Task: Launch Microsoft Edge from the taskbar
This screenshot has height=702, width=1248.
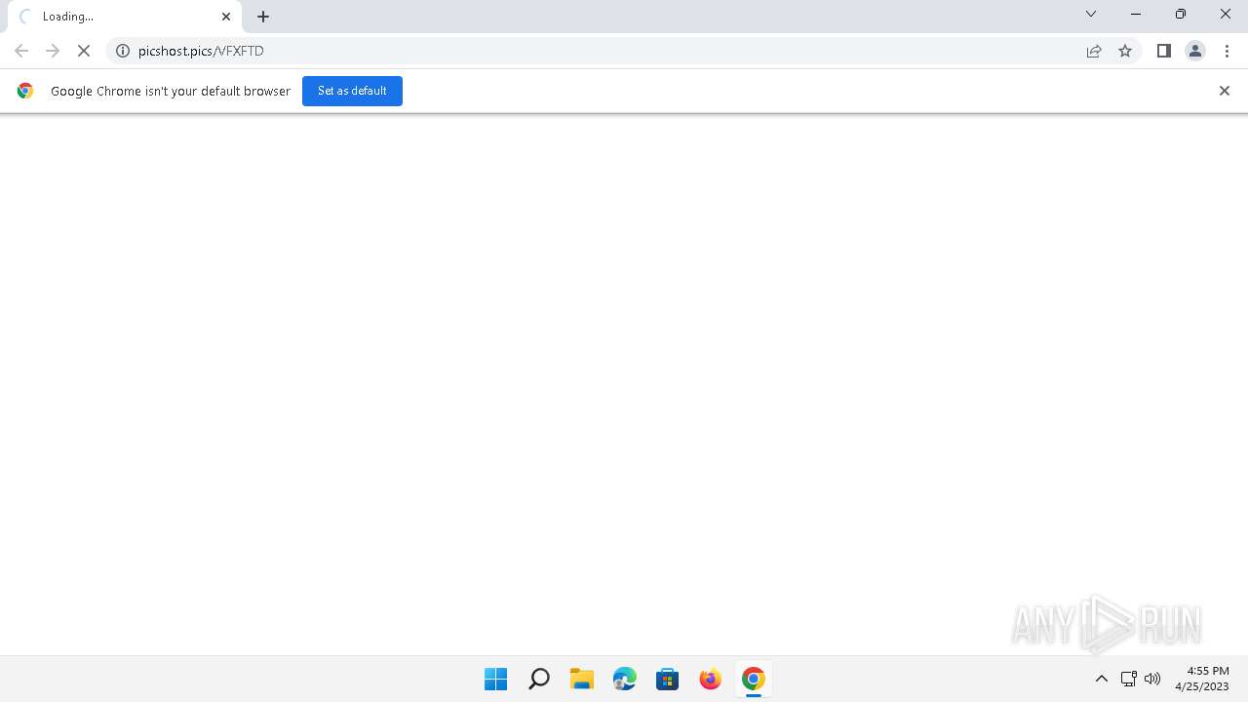Action: [625, 679]
